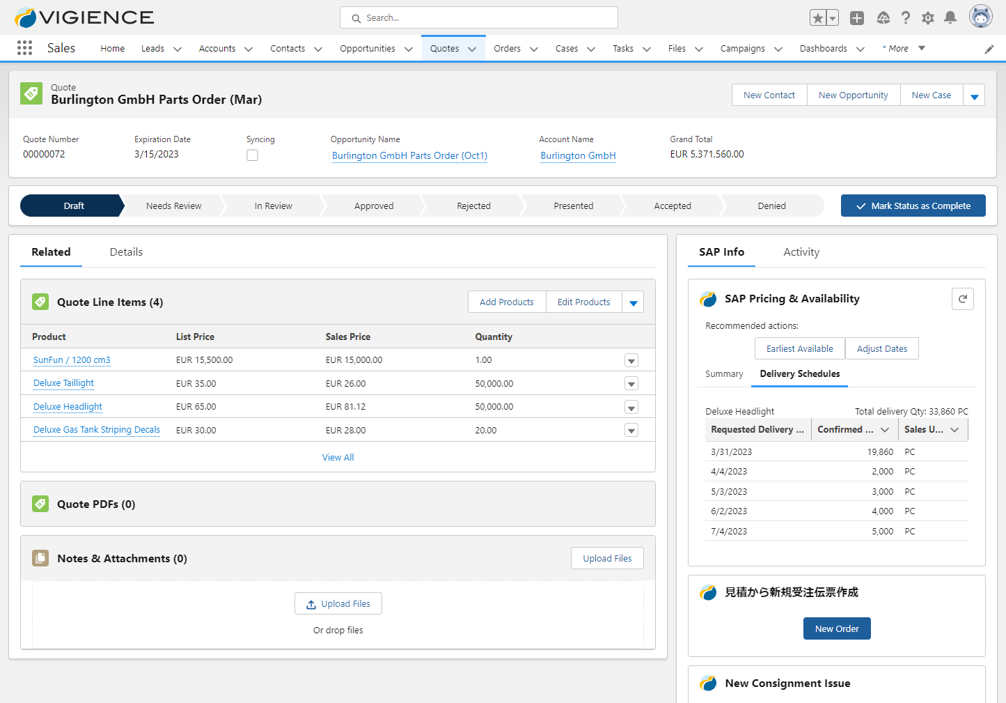The image size is (1006, 703).
Task: Open the Sales U... column dropdown chevron
Action: pos(954,430)
